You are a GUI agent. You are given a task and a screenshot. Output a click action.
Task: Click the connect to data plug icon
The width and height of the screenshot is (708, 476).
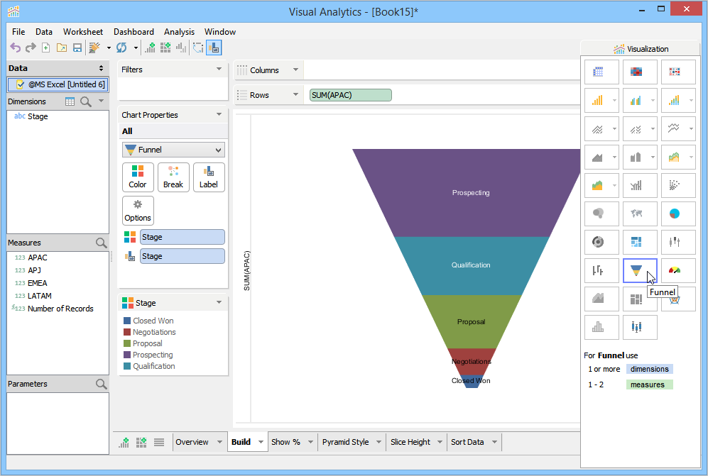tap(94, 48)
